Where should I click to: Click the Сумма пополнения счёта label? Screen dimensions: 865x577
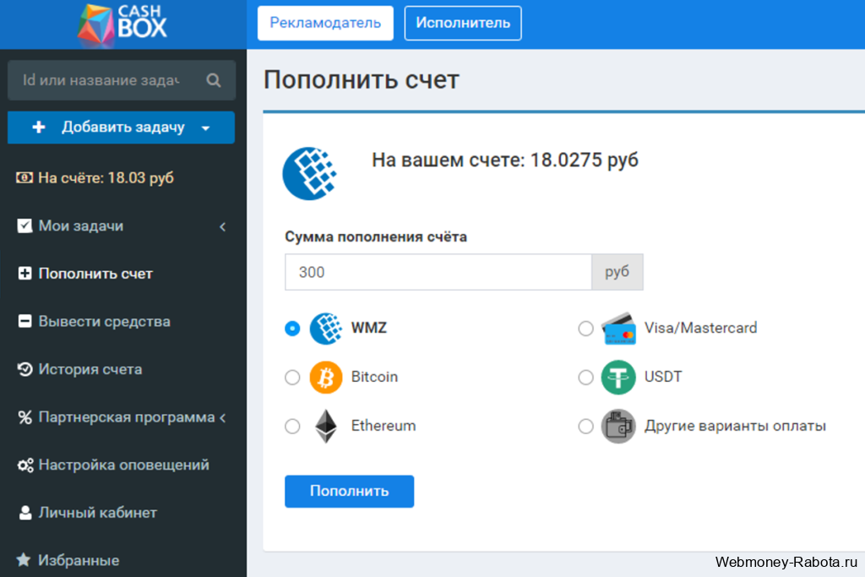[x=376, y=237]
